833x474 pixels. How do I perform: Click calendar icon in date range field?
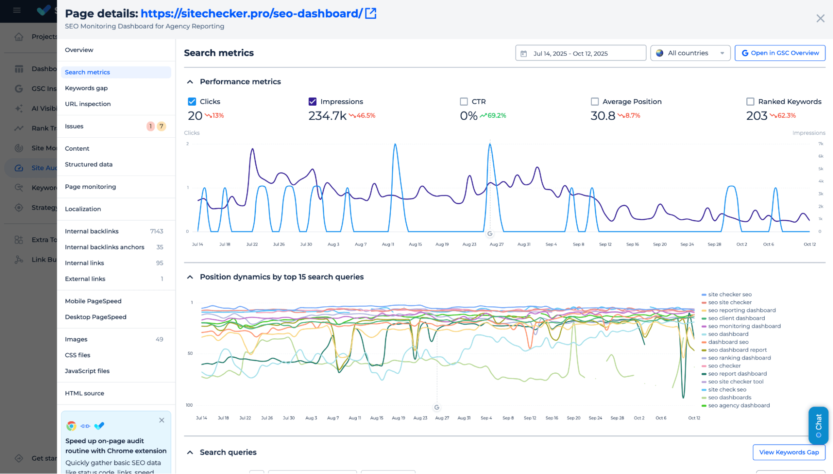524,54
